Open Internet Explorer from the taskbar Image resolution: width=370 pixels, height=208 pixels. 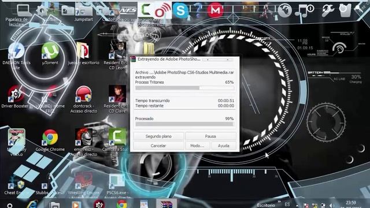[x=32, y=204]
